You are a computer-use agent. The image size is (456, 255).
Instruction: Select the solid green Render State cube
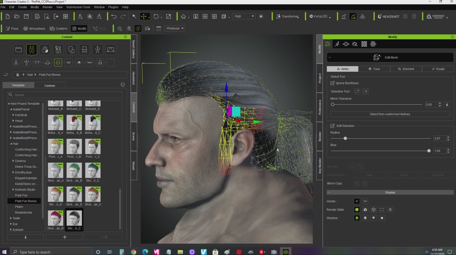(356, 210)
